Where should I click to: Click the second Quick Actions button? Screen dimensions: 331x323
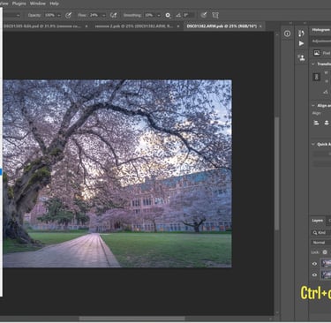[x=321, y=164]
